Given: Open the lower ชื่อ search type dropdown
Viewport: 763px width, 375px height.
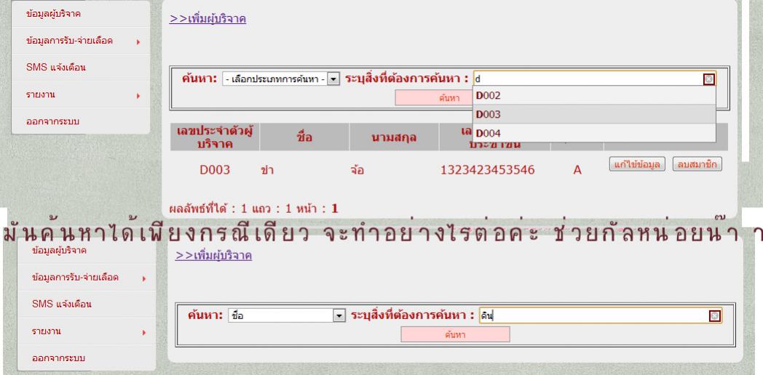Looking at the screenshot, I should (287, 316).
